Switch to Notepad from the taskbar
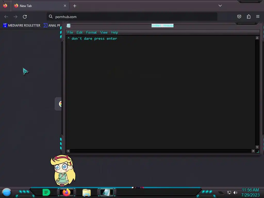The width and height of the screenshot is (264, 198). click(106, 192)
